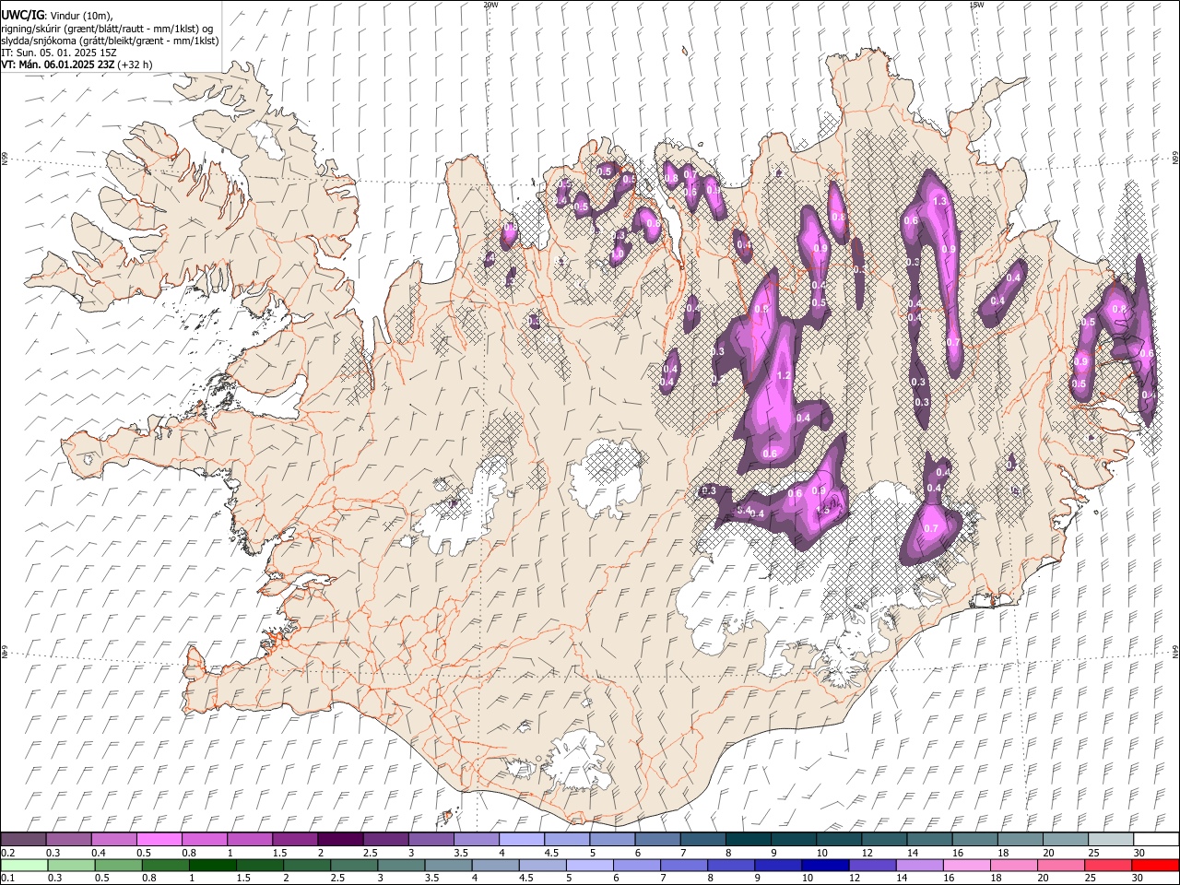Click the 'VT: Mán. 06.01.2025 23Z' valid time
The width and height of the screenshot is (1180, 885).
[57, 65]
